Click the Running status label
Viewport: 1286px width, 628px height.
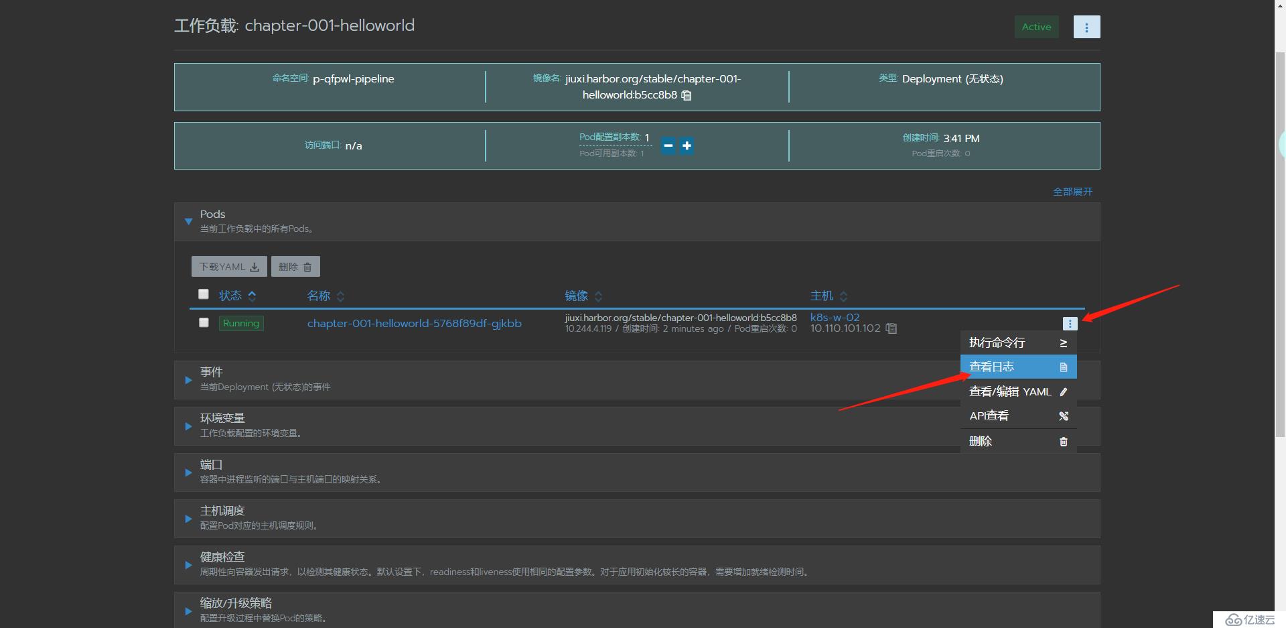pos(241,323)
